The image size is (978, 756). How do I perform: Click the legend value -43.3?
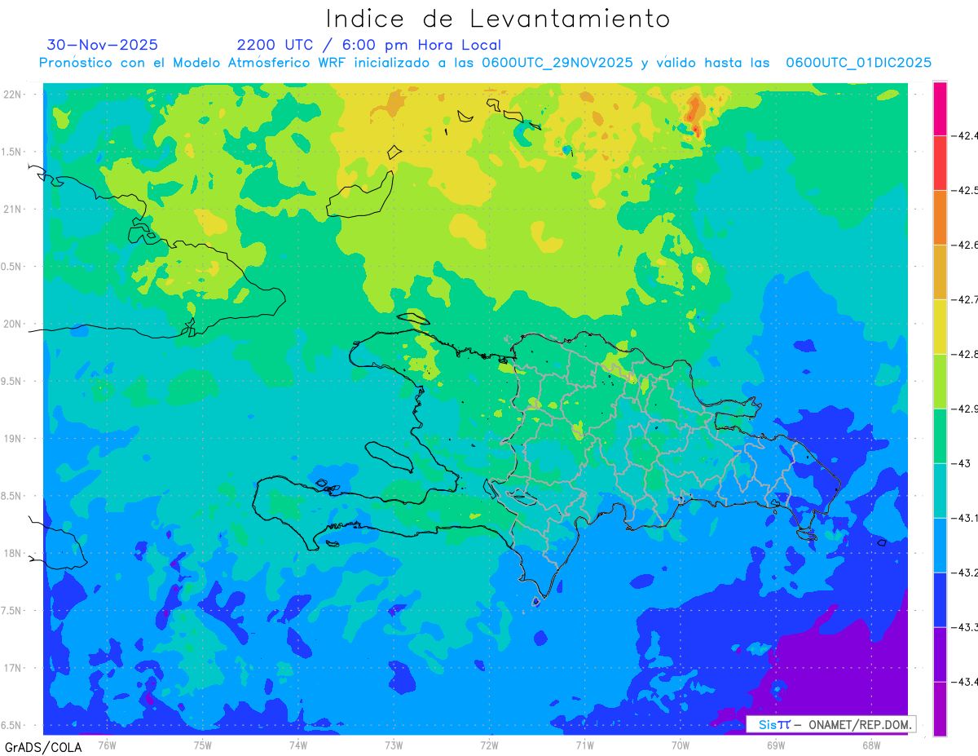[965, 628]
